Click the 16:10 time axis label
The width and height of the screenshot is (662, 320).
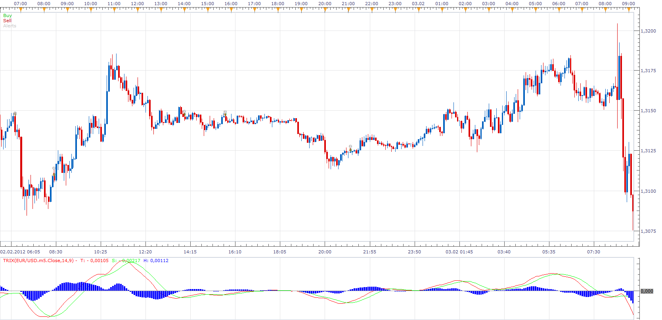(235, 252)
